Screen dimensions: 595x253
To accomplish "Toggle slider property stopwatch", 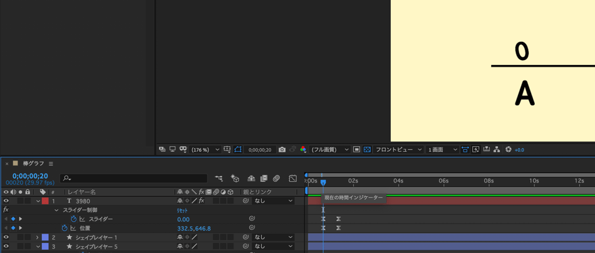I will click(73, 219).
